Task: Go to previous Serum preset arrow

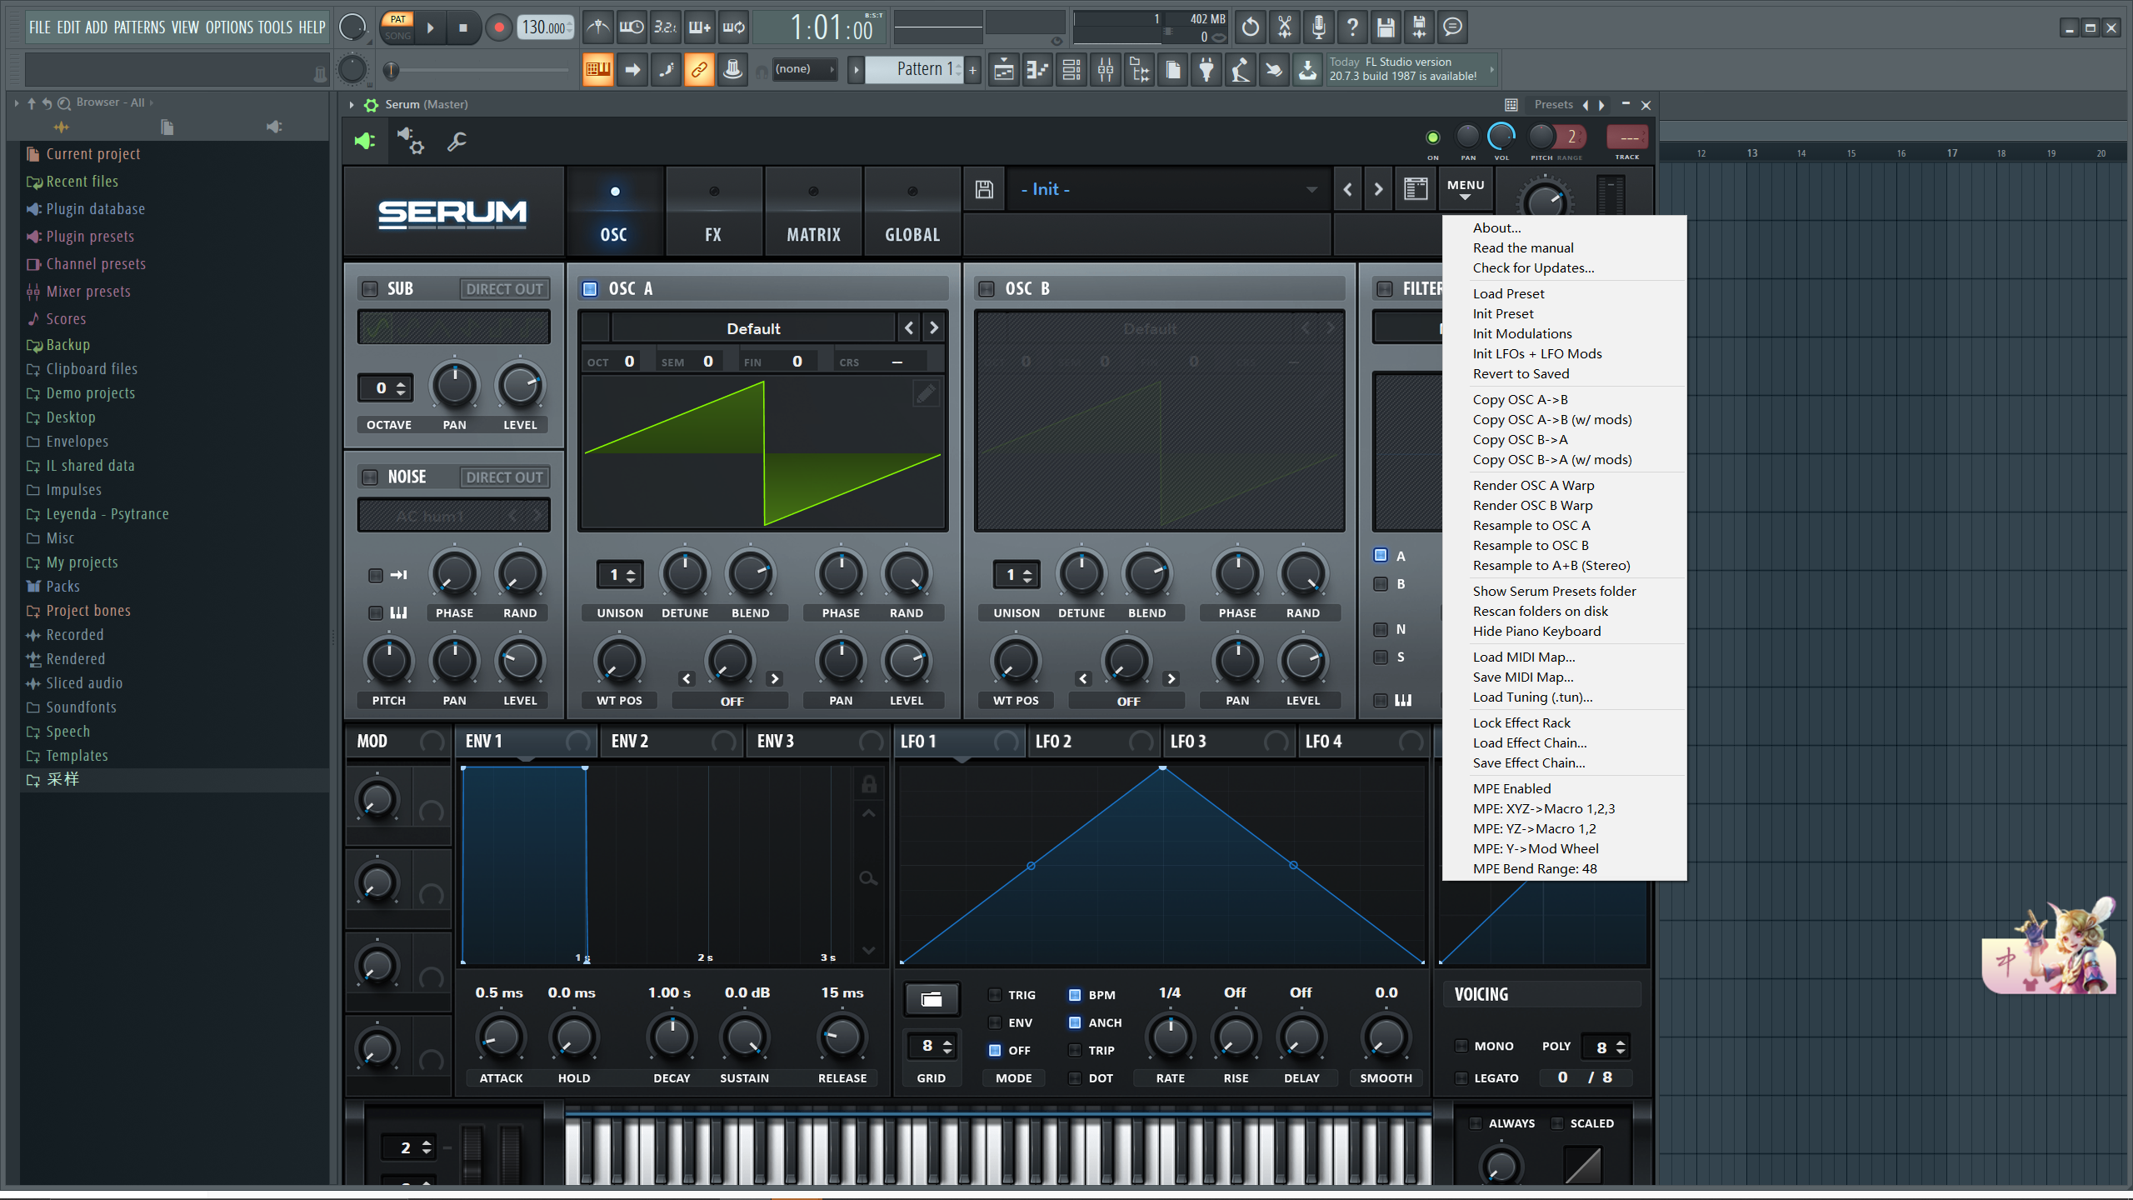Action: [1347, 189]
